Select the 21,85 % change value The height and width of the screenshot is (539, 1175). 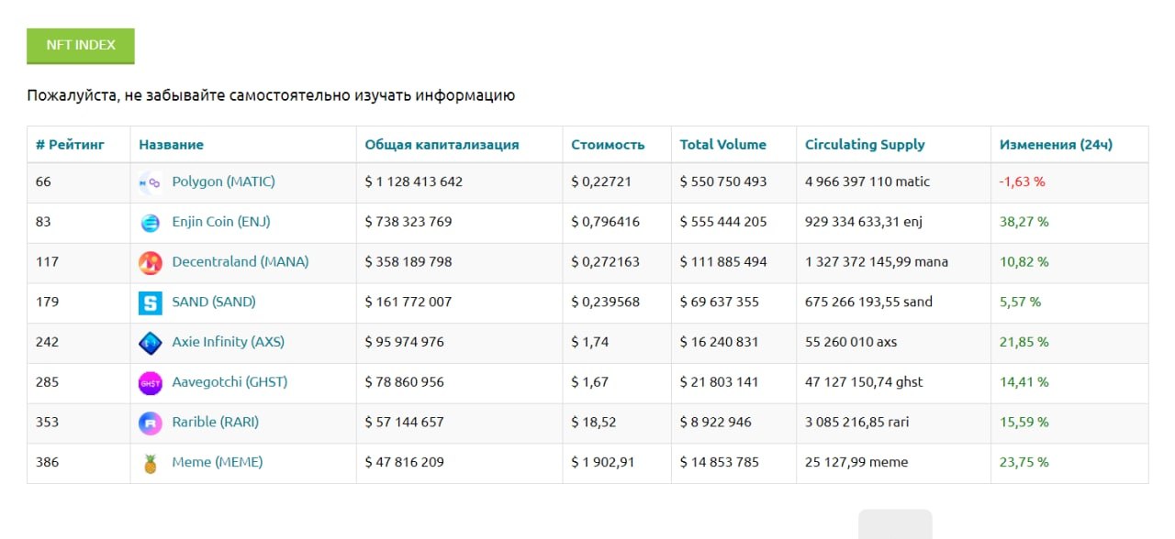coord(1024,342)
